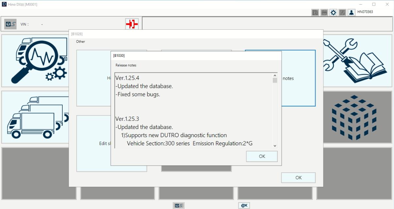Click OK button of the Other dialog
Viewport: 394px width, 209px height.
298,178
